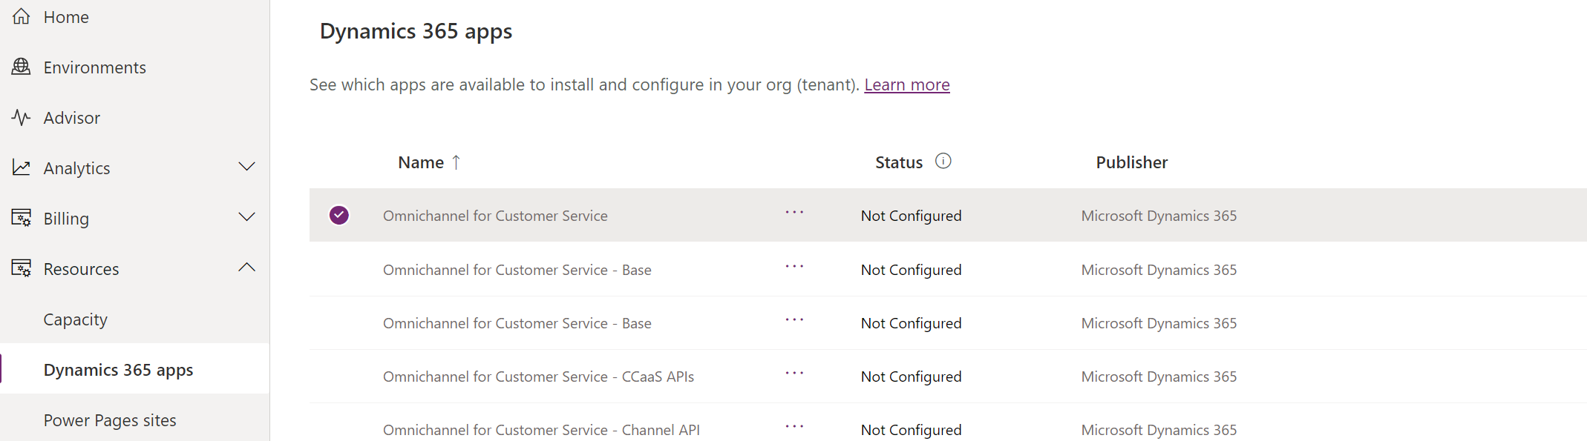1587x441 pixels.
Task: Collapse the Resources navigation section
Action: tap(246, 268)
